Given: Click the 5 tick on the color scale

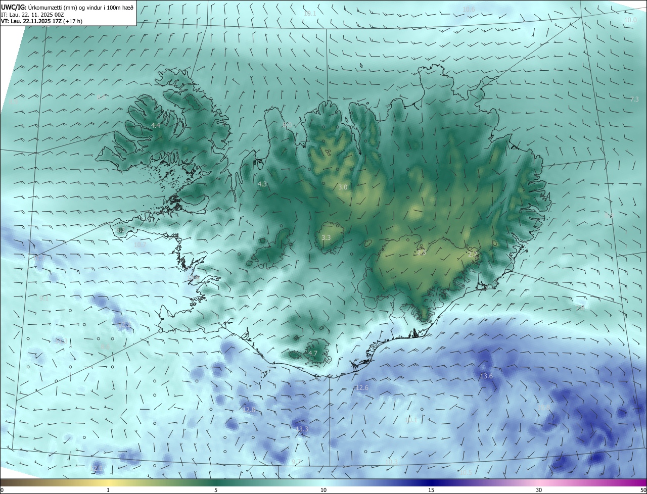Looking at the screenshot, I should pyautogui.click(x=216, y=490).
